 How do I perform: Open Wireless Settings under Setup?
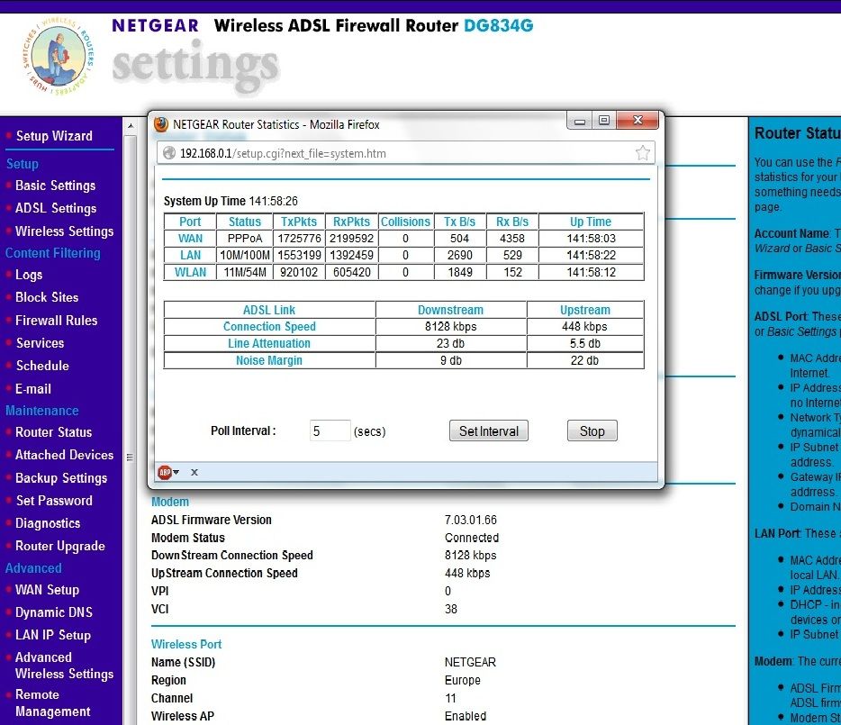(x=64, y=231)
